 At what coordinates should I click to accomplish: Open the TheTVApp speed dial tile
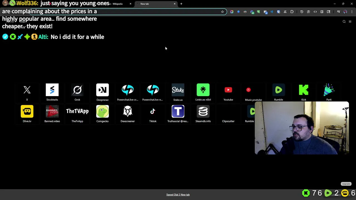77,114
